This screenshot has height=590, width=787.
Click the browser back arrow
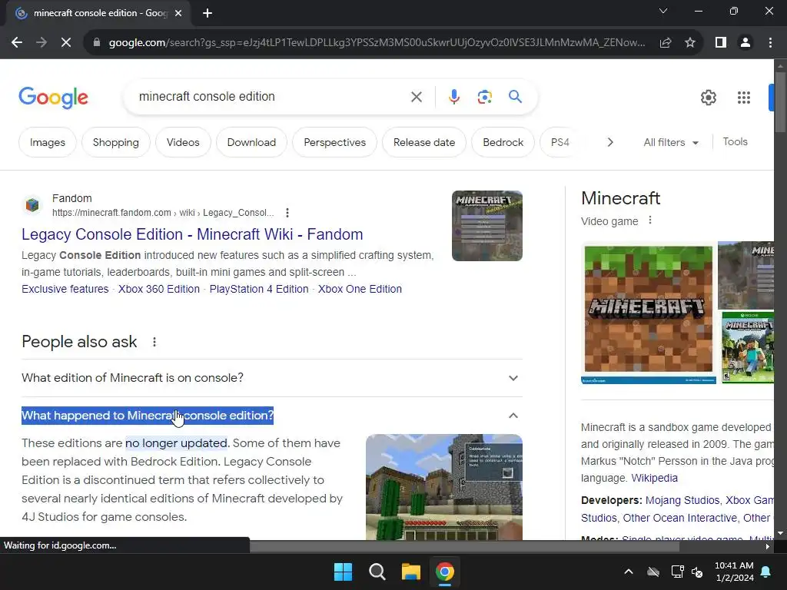coord(17,43)
